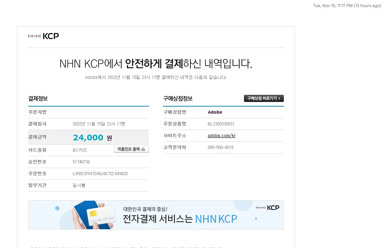This screenshot has width=385, height=248.
Task: Click the NHN KCP logo inside banner
Action: click(x=267, y=208)
